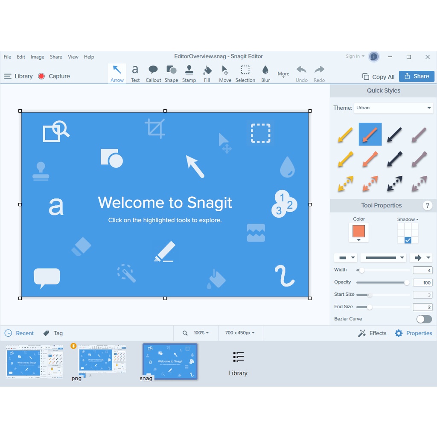Open the View menu

pyautogui.click(x=73, y=57)
